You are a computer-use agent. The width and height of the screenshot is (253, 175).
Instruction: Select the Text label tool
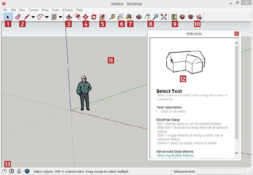(121, 17)
